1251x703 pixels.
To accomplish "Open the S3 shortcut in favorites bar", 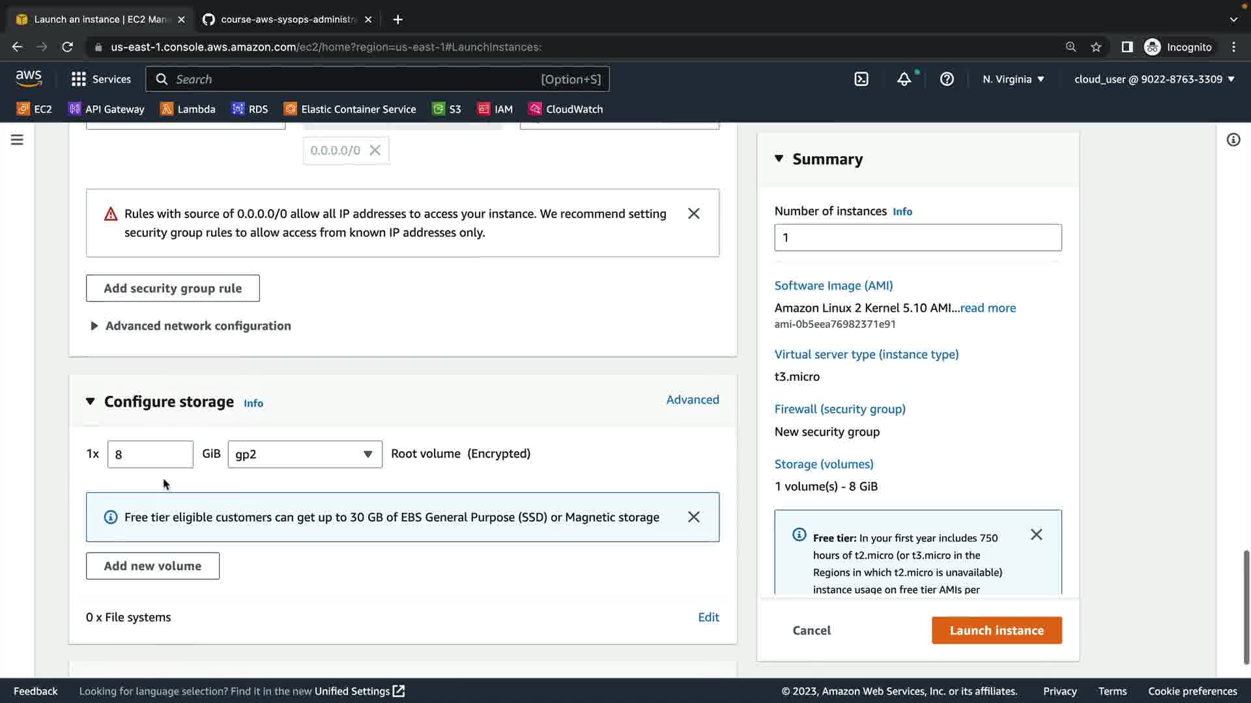I will 447,109.
